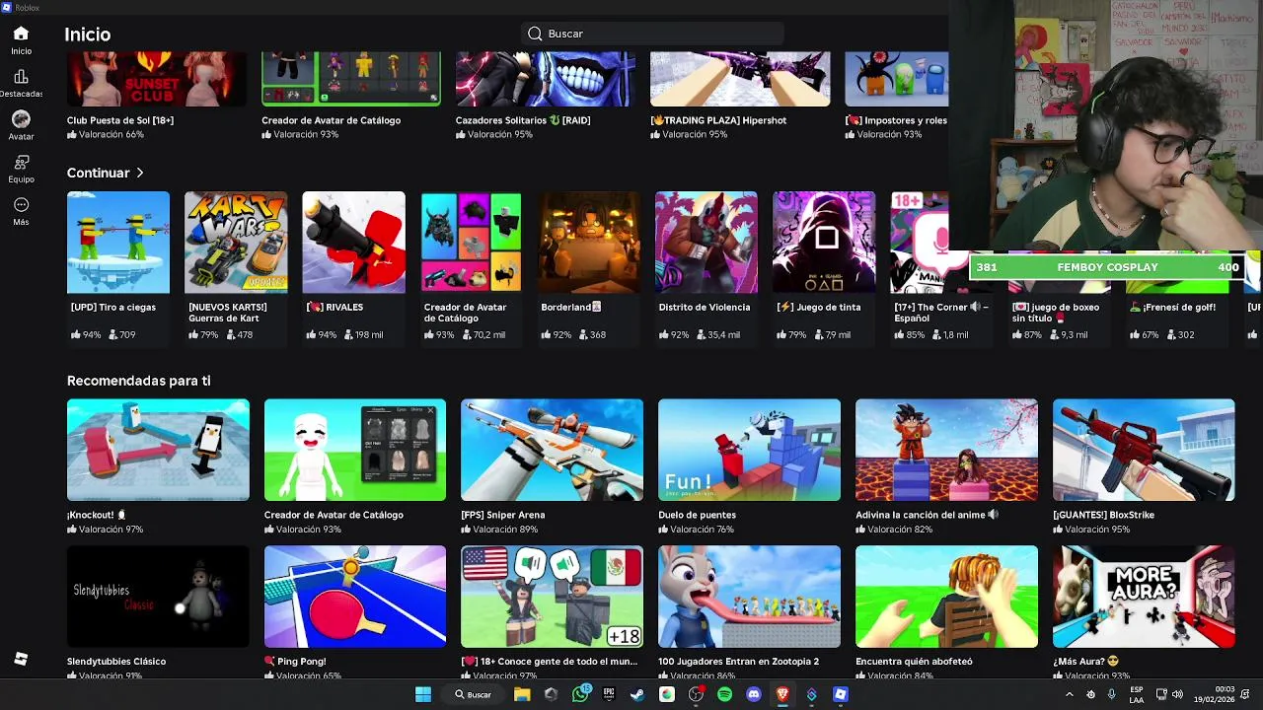Click the search magnifier icon

click(535, 34)
